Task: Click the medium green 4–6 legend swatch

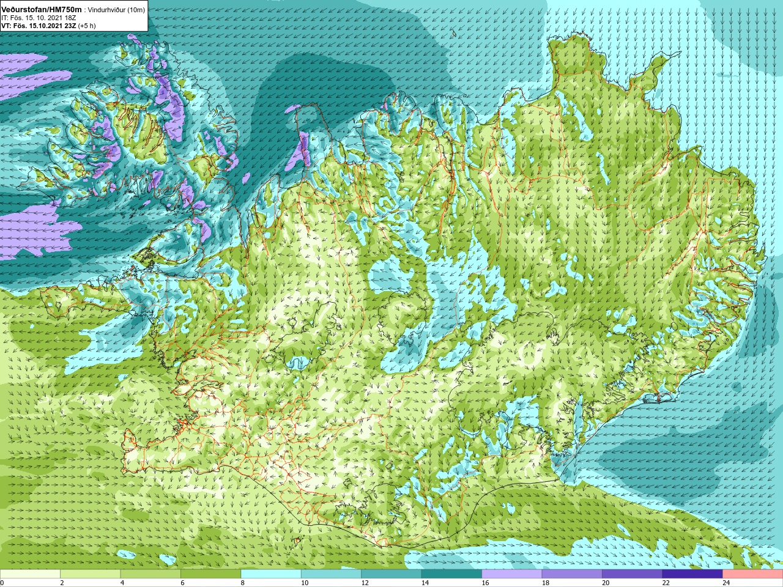Action: point(150,574)
